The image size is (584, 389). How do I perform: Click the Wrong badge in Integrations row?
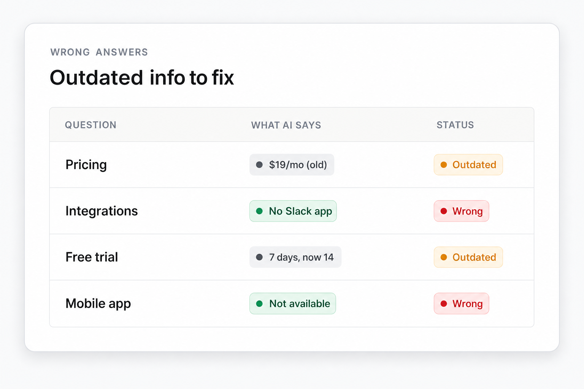[x=461, y=211]
